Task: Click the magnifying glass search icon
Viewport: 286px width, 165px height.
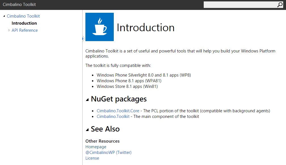Action: [280, 5]
